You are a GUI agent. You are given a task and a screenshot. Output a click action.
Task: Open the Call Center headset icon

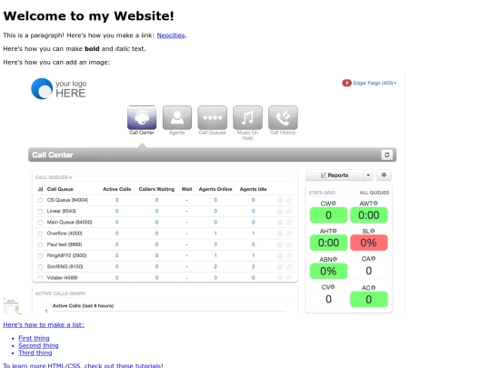pyautogui.click(x=142, y=117)
